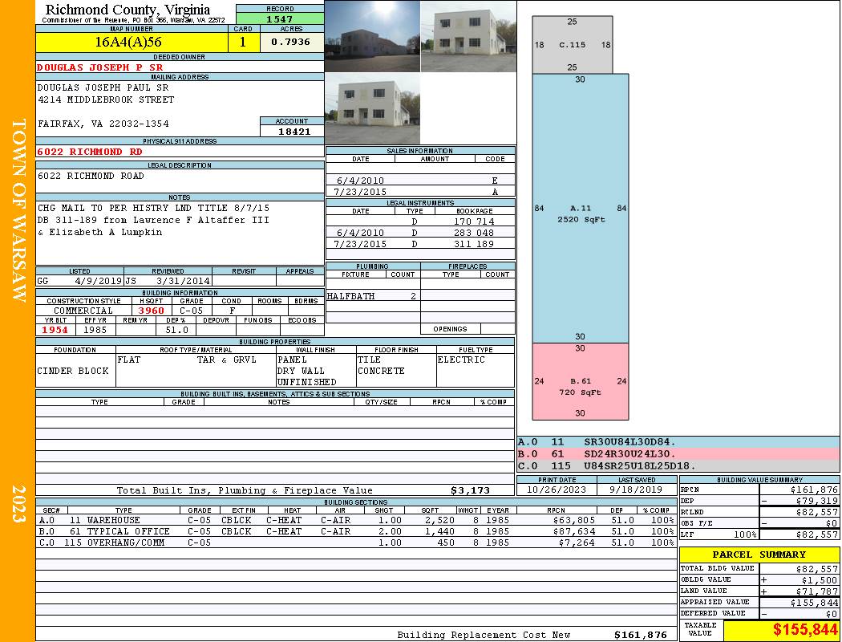This screenshot has height=642, width=842.
Task: Click warehouse RPCN $63,805
Action: (574, 520)
